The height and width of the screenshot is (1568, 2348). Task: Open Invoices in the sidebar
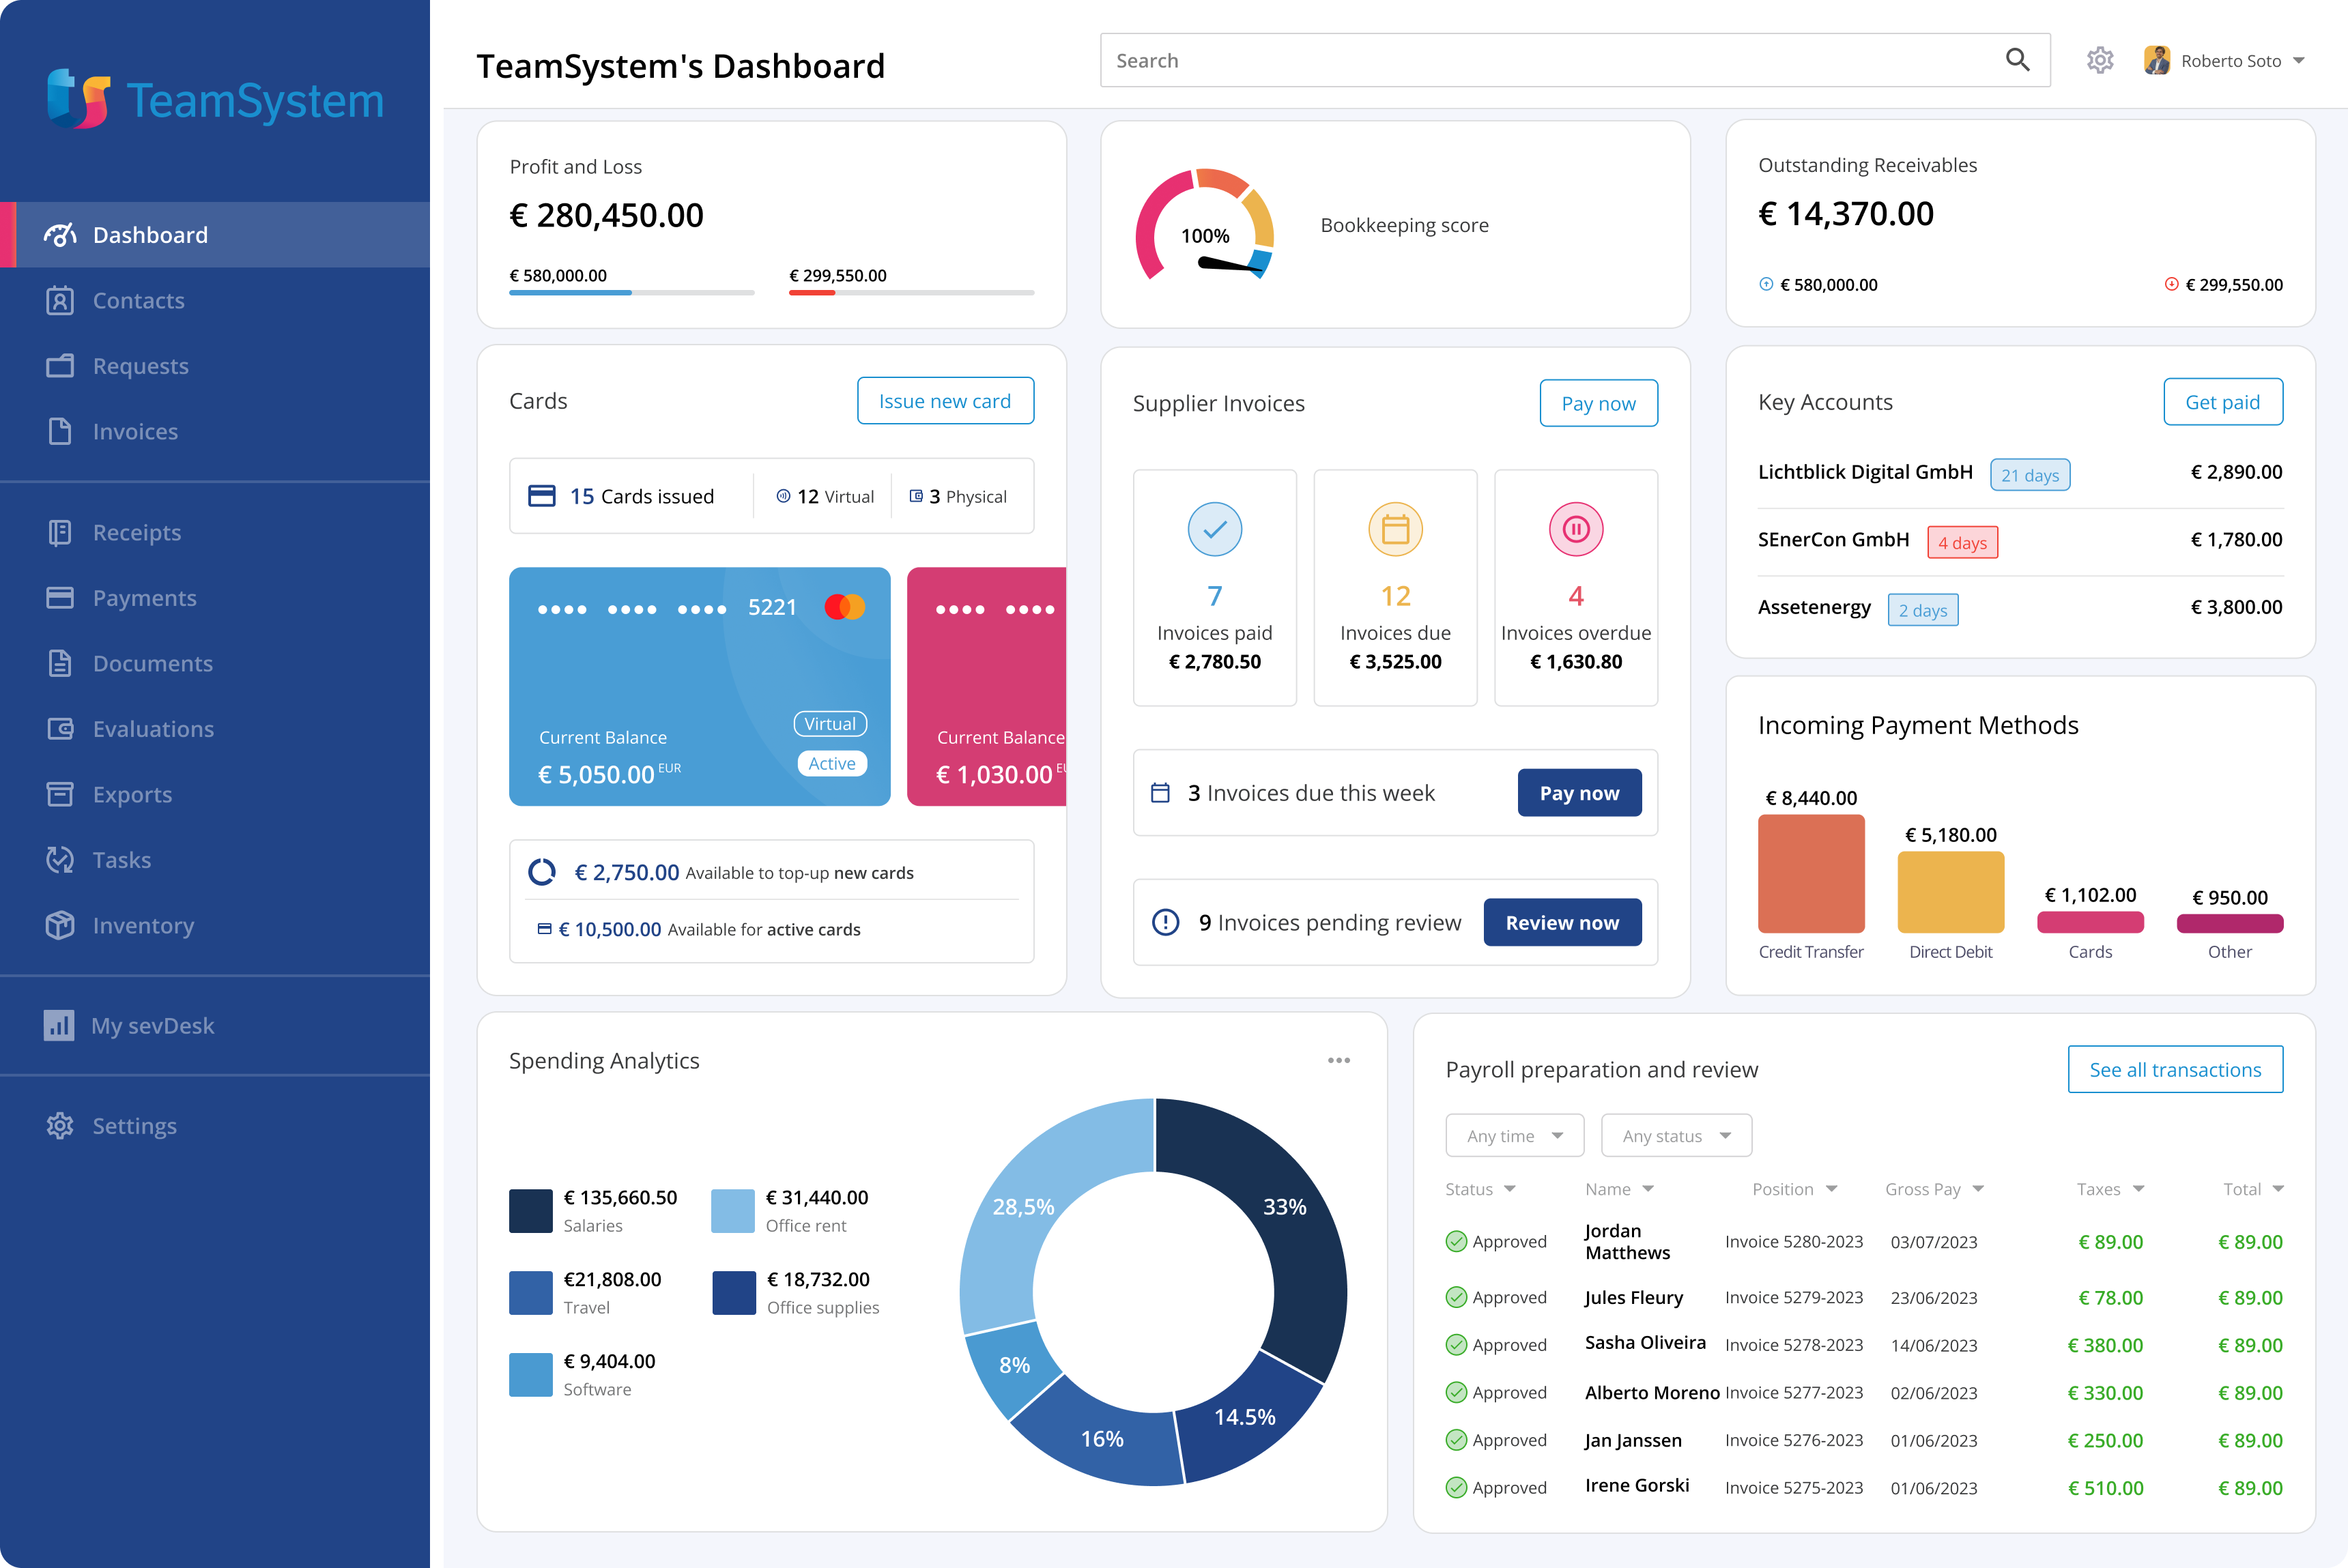click(135, 432)
